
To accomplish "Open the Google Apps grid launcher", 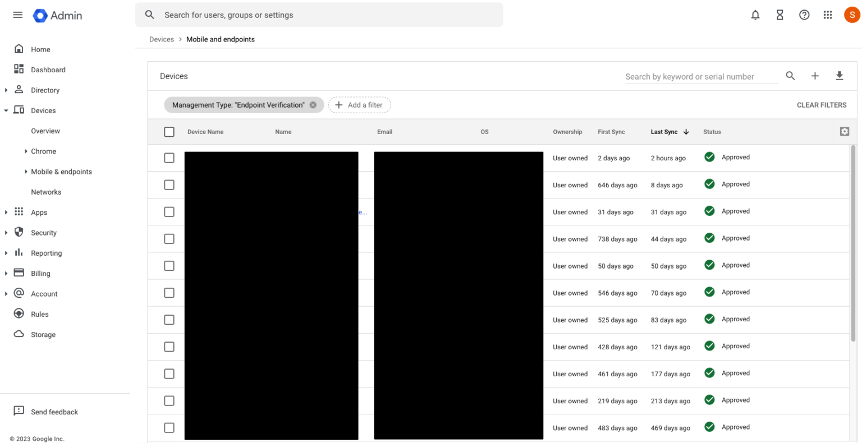I will coord(828,15).
